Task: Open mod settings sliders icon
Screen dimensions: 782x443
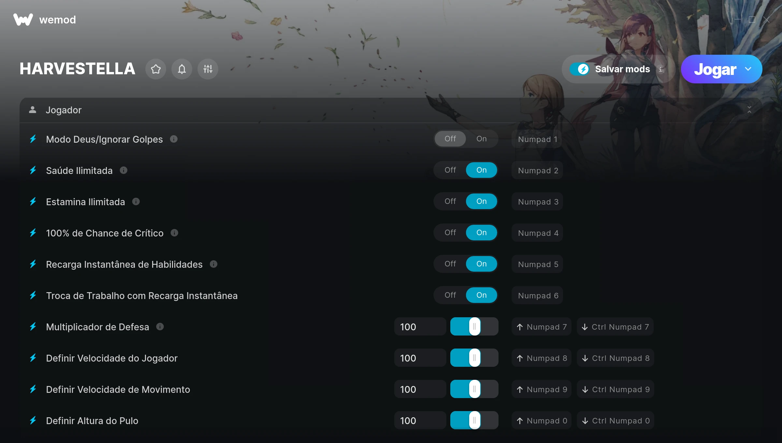Action: [208, 69]
